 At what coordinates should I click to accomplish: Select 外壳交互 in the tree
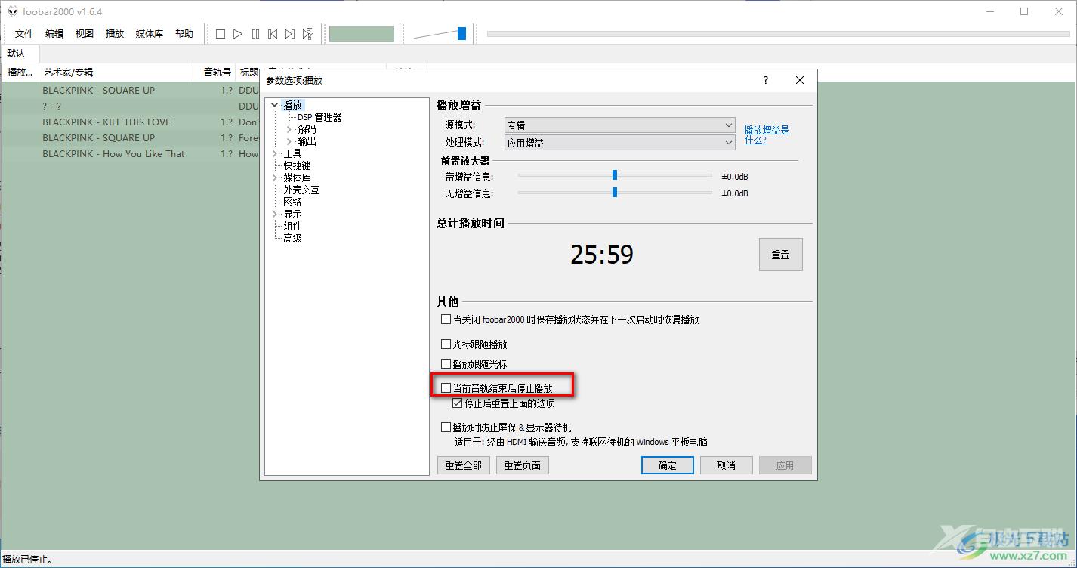point(301,190)
